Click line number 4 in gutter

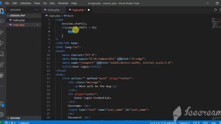[49, 31]
